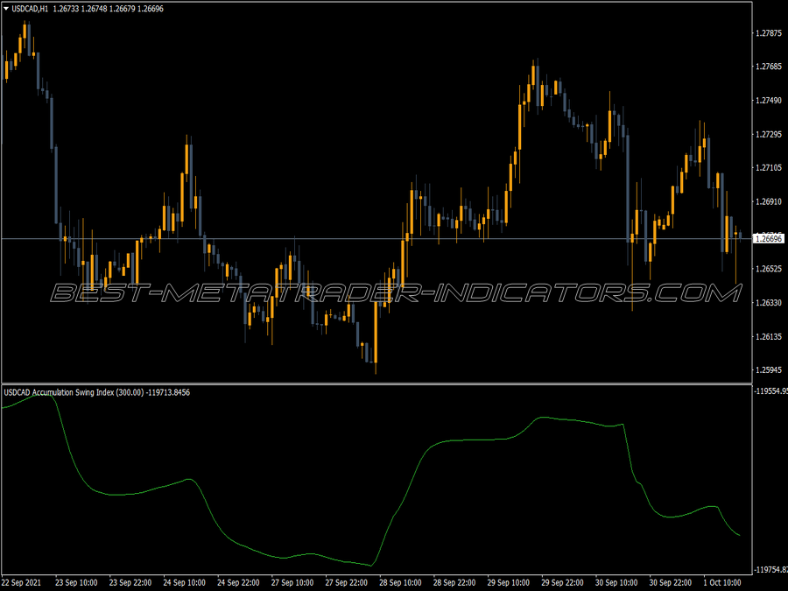Click the 1.26135 price scale label
Viewport: 788px width, 591px height.
coord(769,337)
